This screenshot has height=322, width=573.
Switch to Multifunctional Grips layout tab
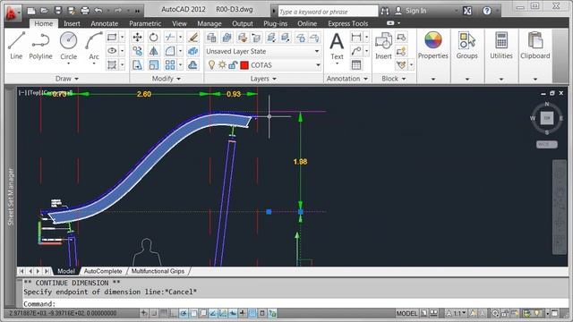coord(158,271)
